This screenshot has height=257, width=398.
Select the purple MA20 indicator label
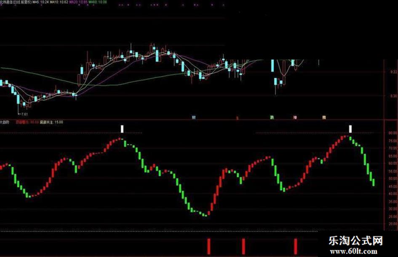78,2
